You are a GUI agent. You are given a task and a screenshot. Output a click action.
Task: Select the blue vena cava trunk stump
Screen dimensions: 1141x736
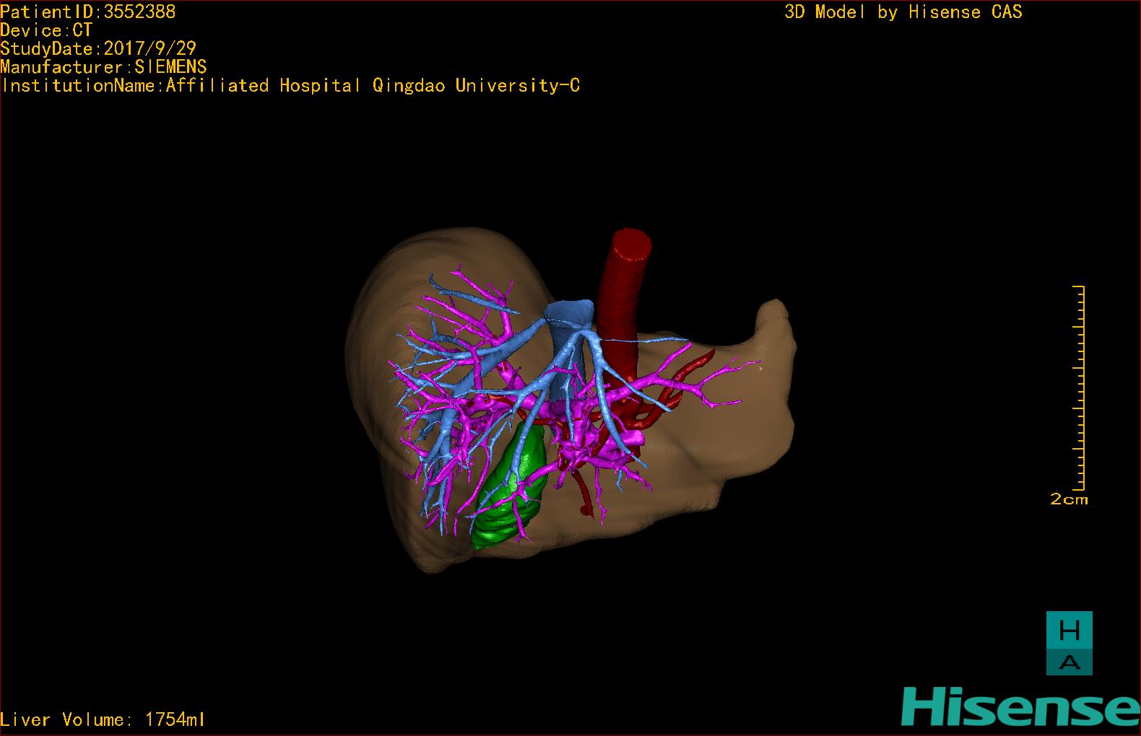[x=570, y=316]
